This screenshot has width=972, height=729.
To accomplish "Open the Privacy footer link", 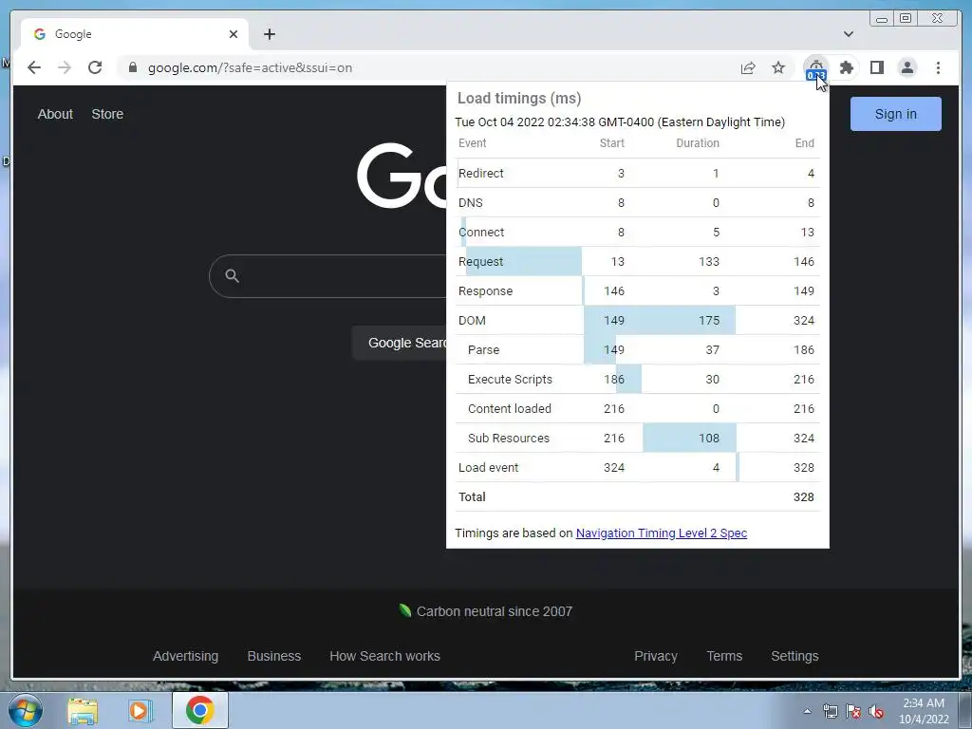I will pyautogui.click(x=656, y=656).
